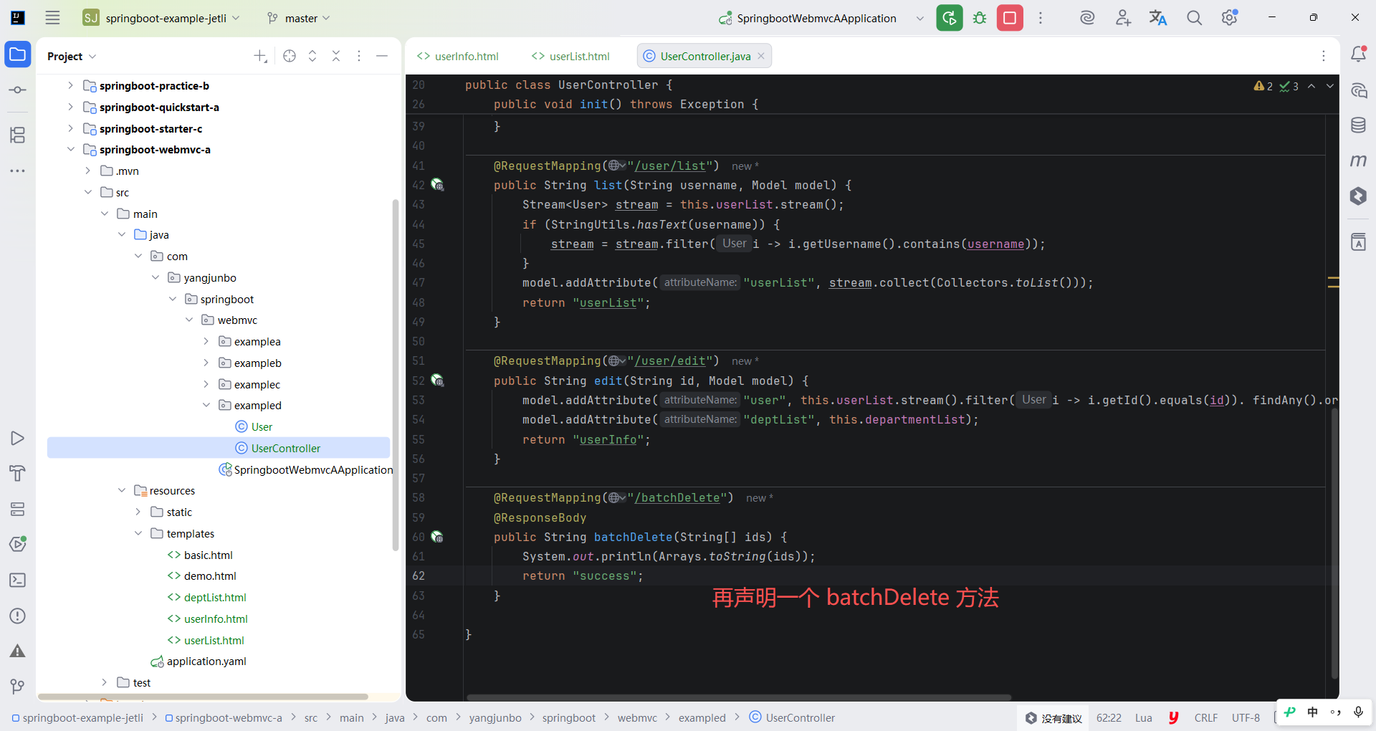
Task: Hide the Project panel
Action: pos(382,56)
